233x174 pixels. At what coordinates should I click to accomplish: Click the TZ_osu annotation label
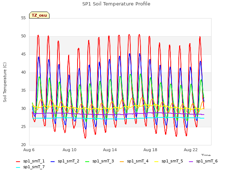[39, 15]
